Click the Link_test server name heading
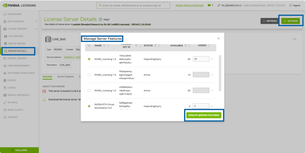 (59, 39)
